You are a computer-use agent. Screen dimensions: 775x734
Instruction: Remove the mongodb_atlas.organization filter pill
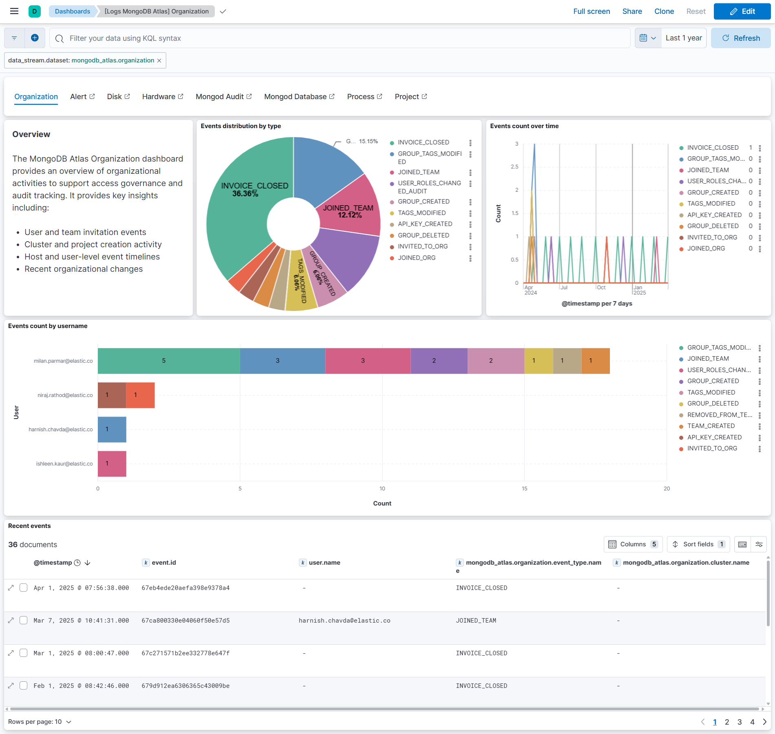[159, 60]
